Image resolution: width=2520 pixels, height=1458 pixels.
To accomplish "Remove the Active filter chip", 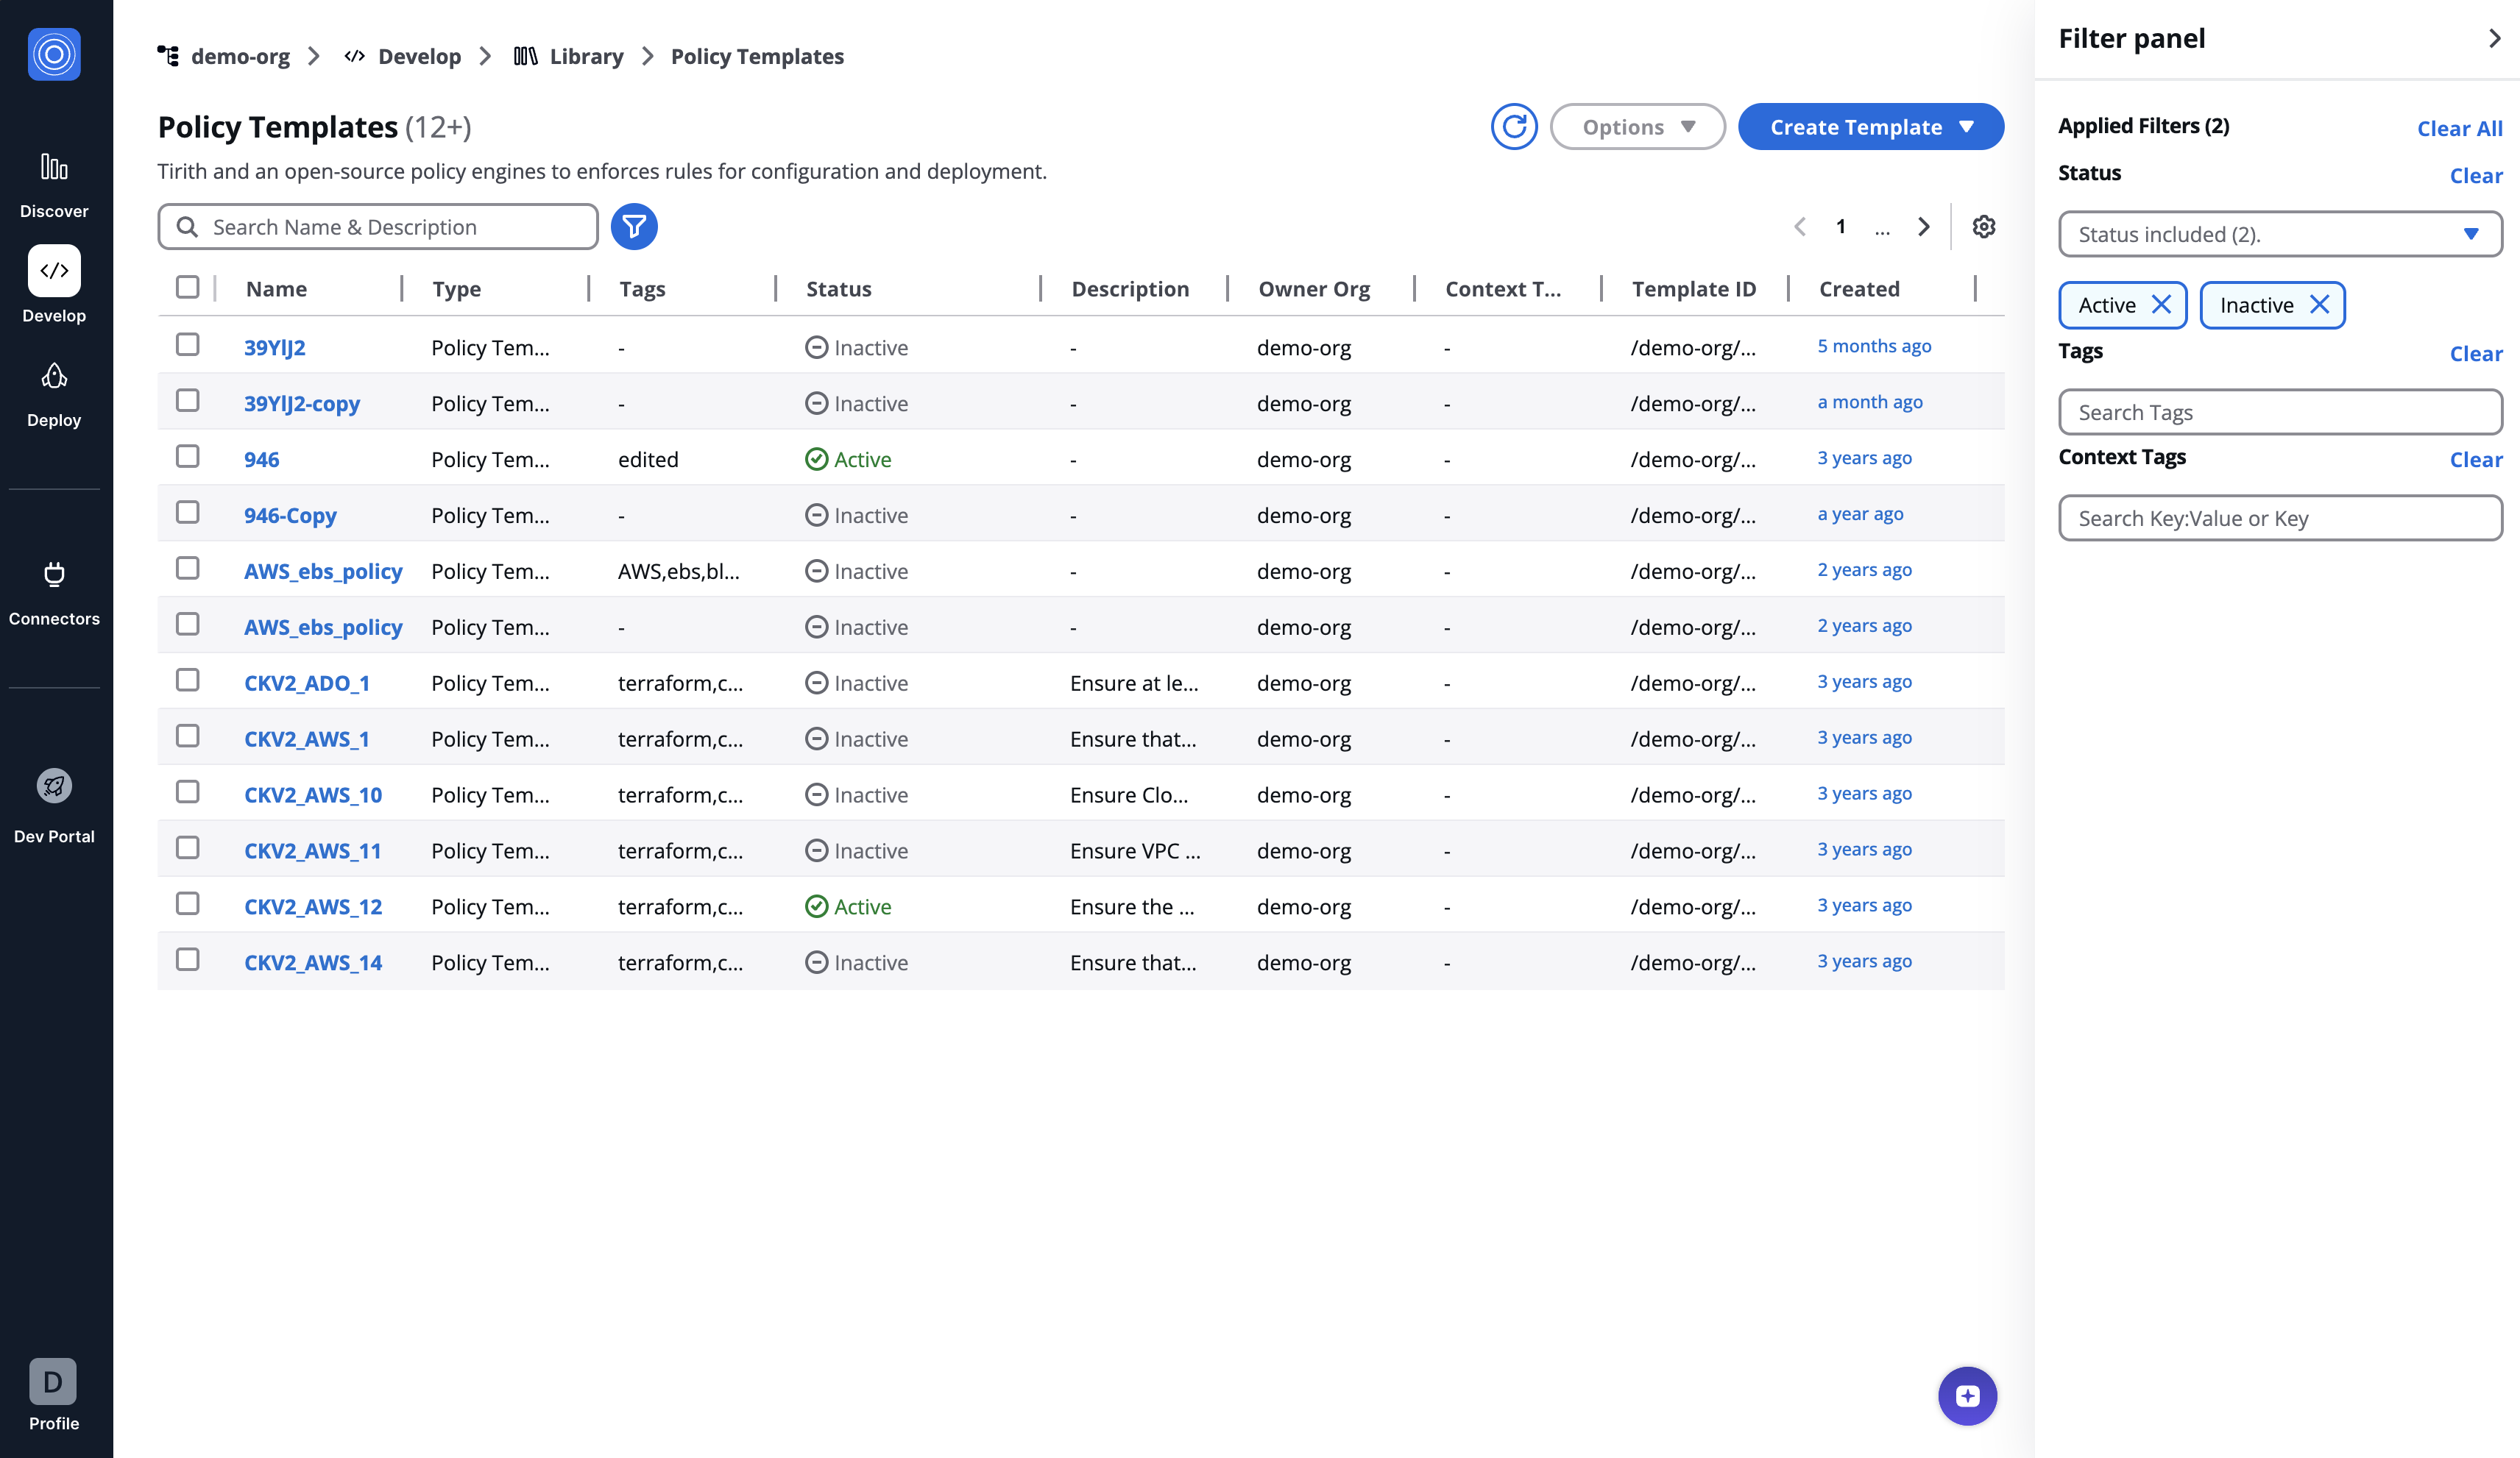I will (x=2161, y=305).
